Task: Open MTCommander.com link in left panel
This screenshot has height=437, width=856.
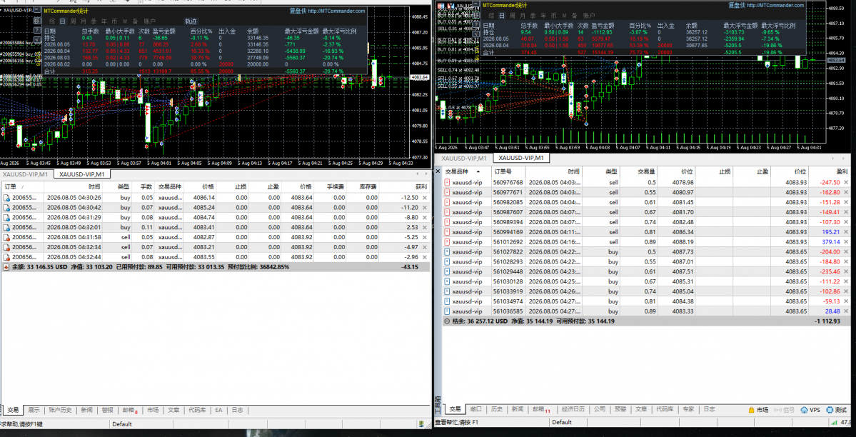Action: pyautogui.click(x=336, y=11)
